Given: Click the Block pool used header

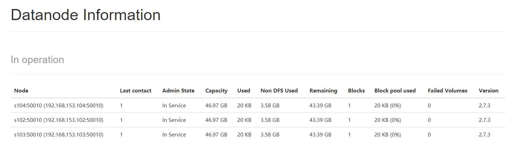Looking at the screenshot, I should click(x=395, y=91).
